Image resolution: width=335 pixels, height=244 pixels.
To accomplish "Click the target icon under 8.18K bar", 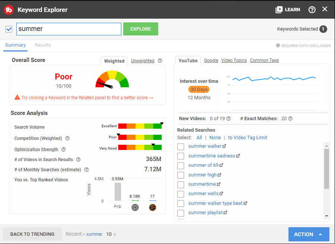I will 135,207.
